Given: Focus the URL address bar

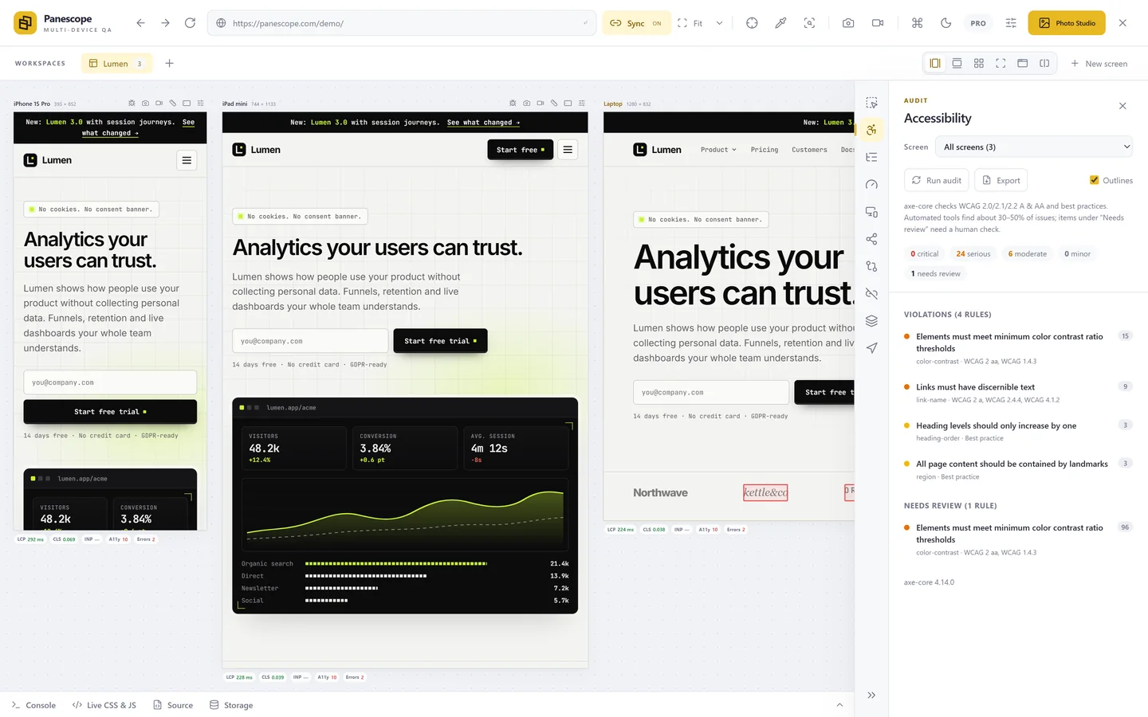Looking at the screenshot, I should click(x=402, y=23).
